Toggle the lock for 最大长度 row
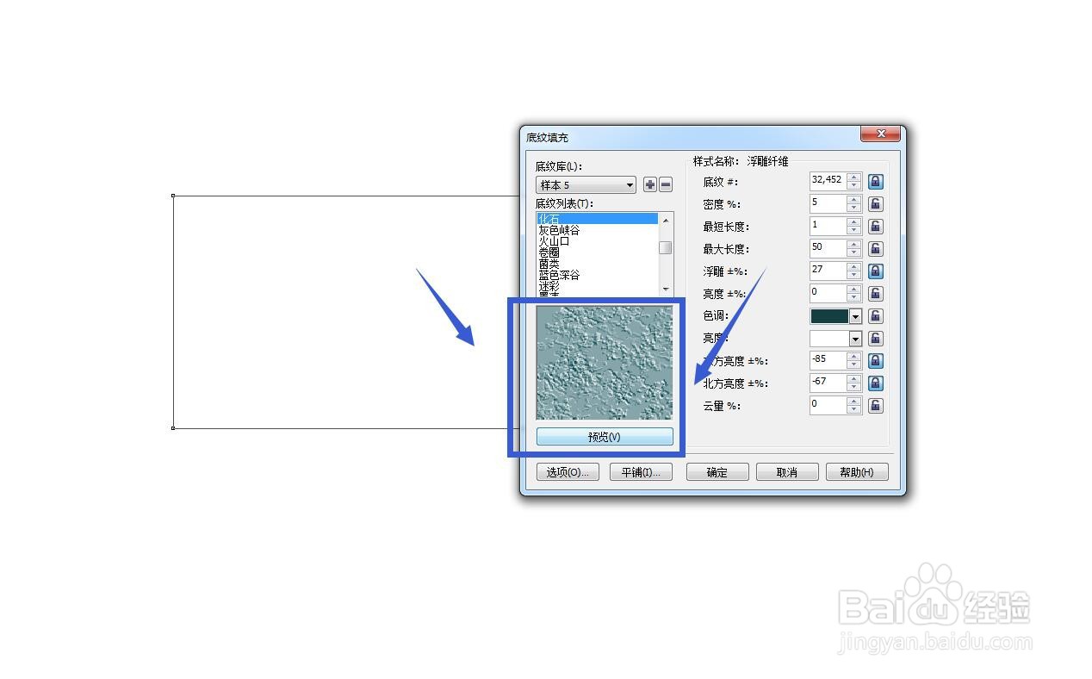Screen dimensions: 1092x679 click(875, 249)
